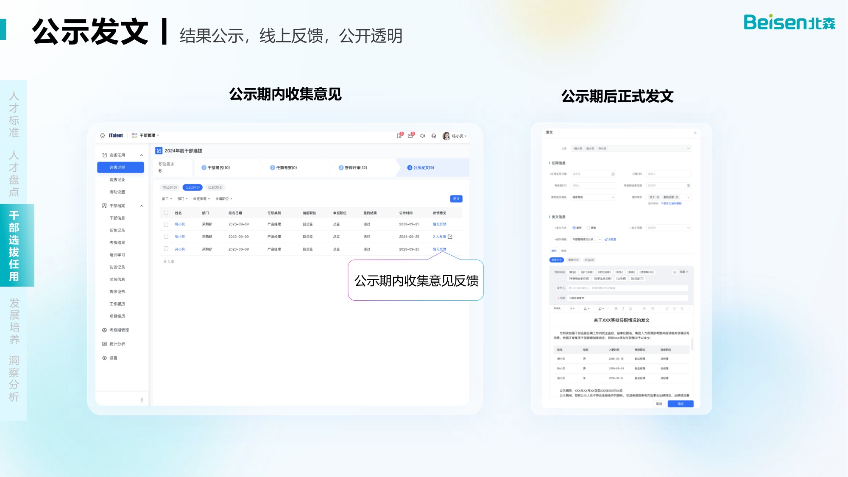Collapse the 干部档案 sidebar group
The width and height of the screenshot is (848, 477).
[142, 206]
